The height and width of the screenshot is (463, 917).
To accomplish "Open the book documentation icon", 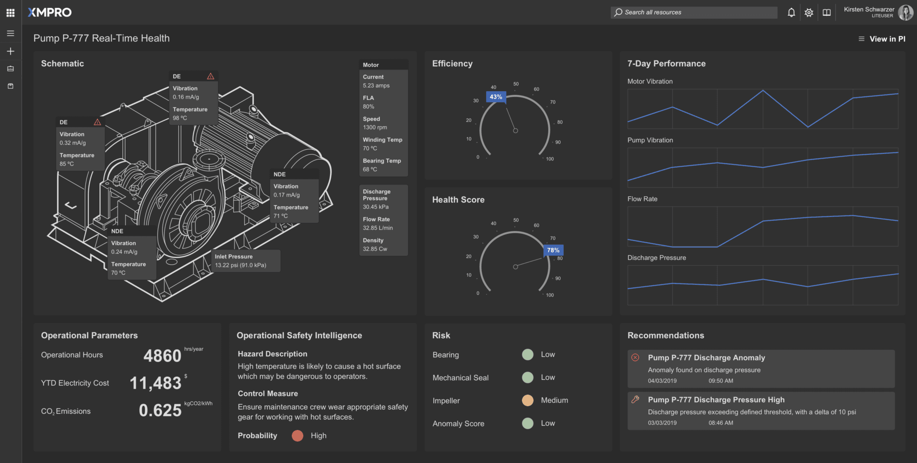I will (x=826, y=12).
